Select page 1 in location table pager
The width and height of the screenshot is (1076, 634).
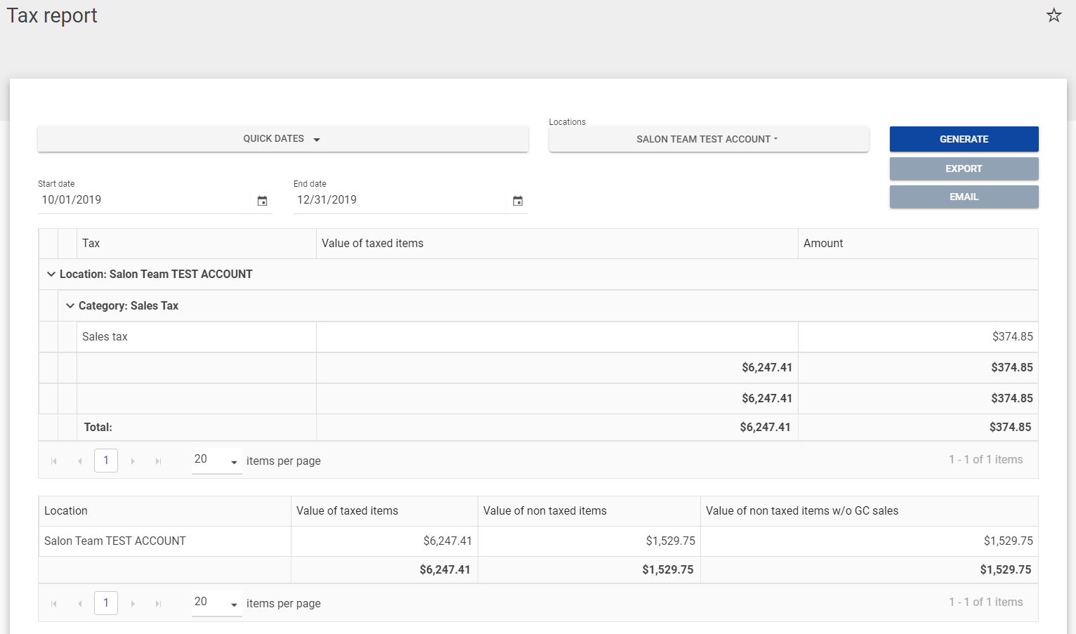click(106, 603)
